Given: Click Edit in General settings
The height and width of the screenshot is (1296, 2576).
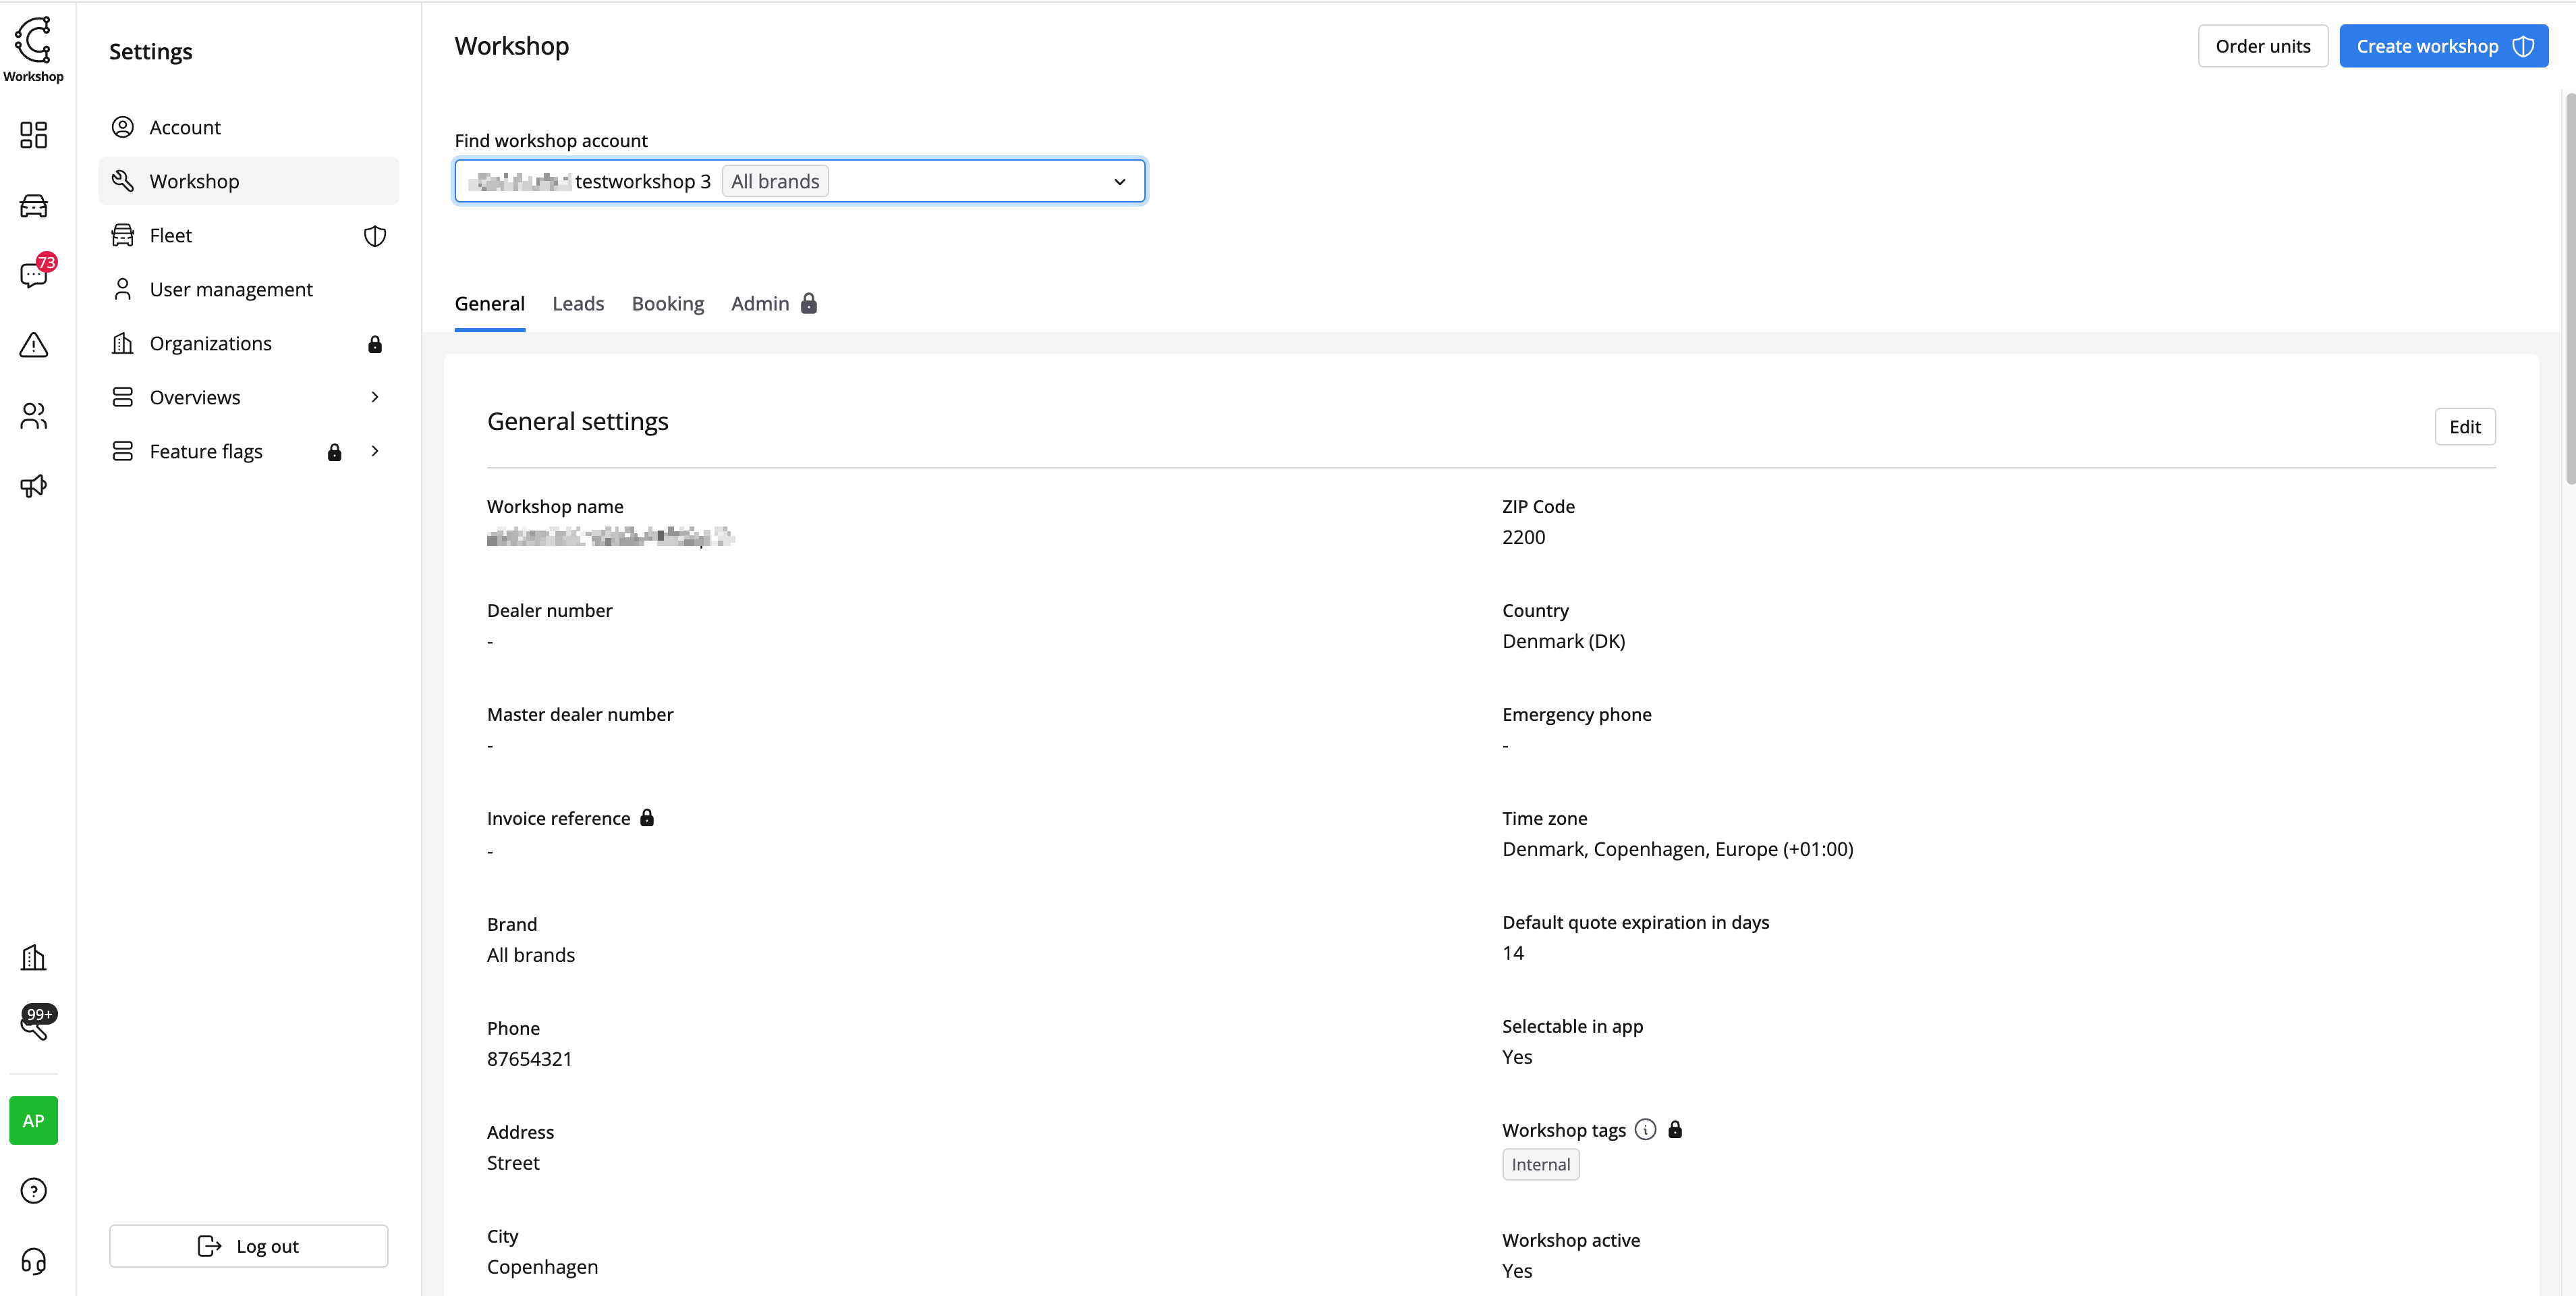Looking at the screenshot, I should coord(2464,427).
